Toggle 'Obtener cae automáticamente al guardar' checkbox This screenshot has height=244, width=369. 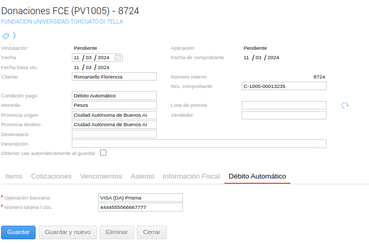(x=103, y=153)
